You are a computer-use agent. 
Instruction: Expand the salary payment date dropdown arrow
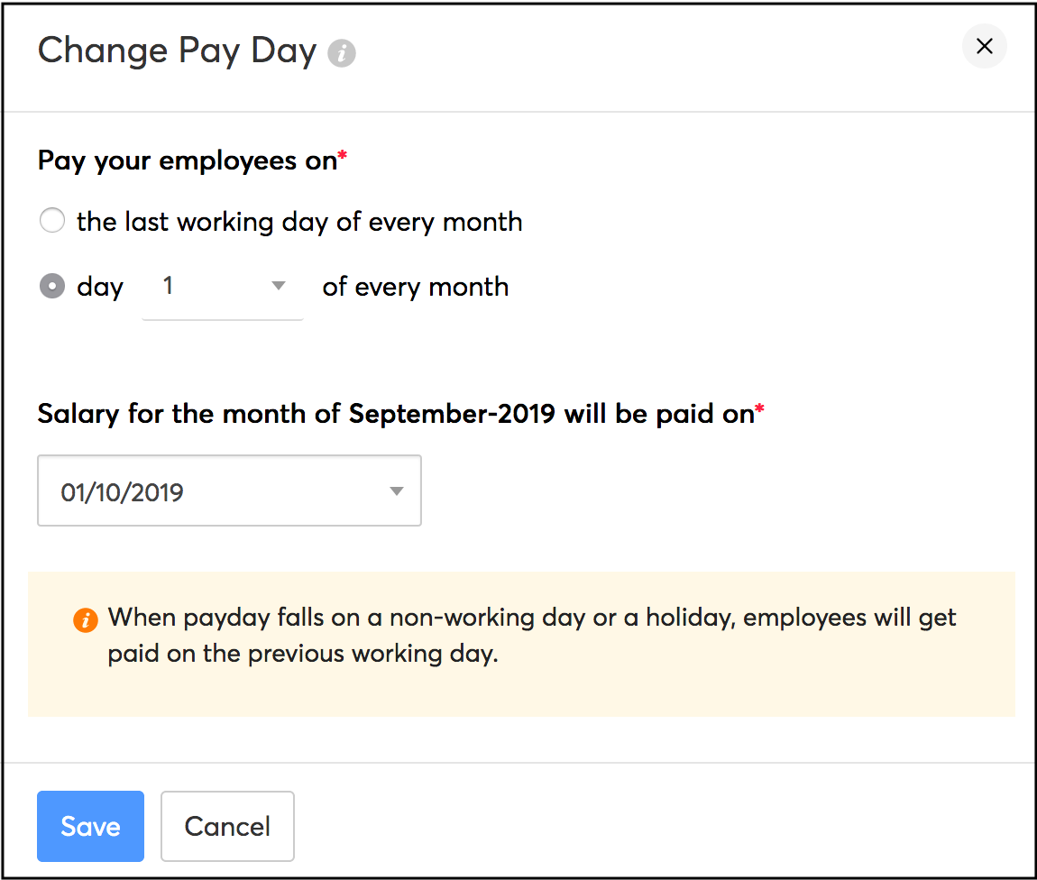tap(396, 491)
